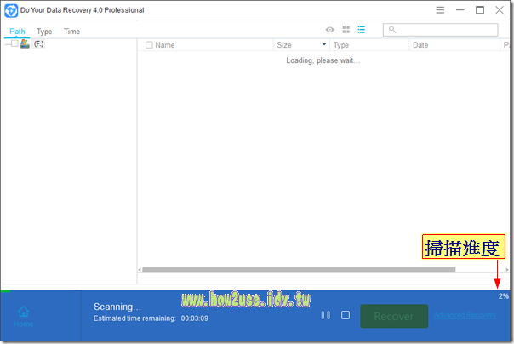Click the Size column sort arrow
The image size is (514, 344).
tap(323, 45)
